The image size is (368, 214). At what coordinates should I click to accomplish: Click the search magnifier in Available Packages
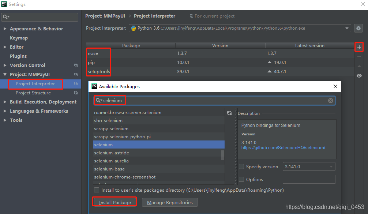[x=98, y=101]
